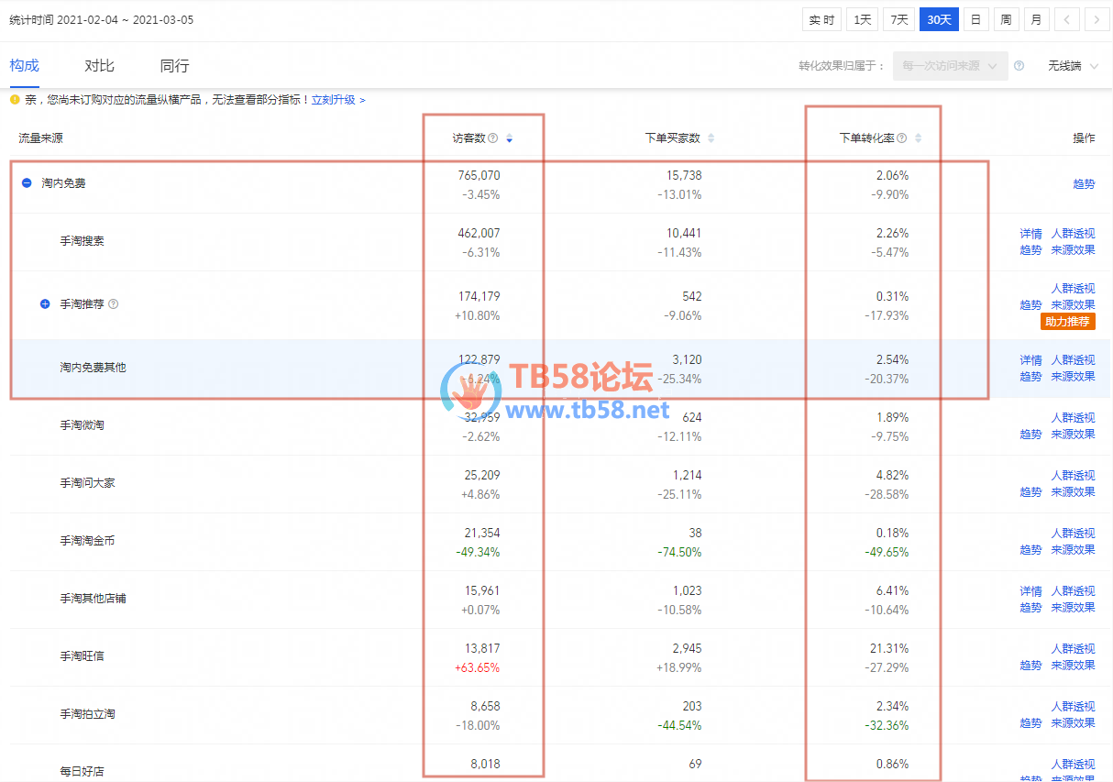Screen dimensions: 1113x782
Task: Collapse the 淘内免费 row group
Action: [x=27, y=183]
